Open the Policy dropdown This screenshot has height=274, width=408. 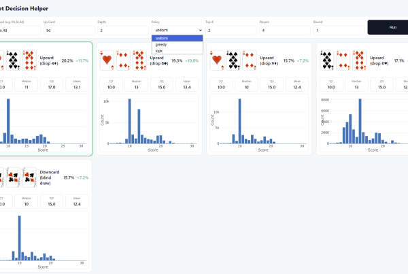[177, 30]
